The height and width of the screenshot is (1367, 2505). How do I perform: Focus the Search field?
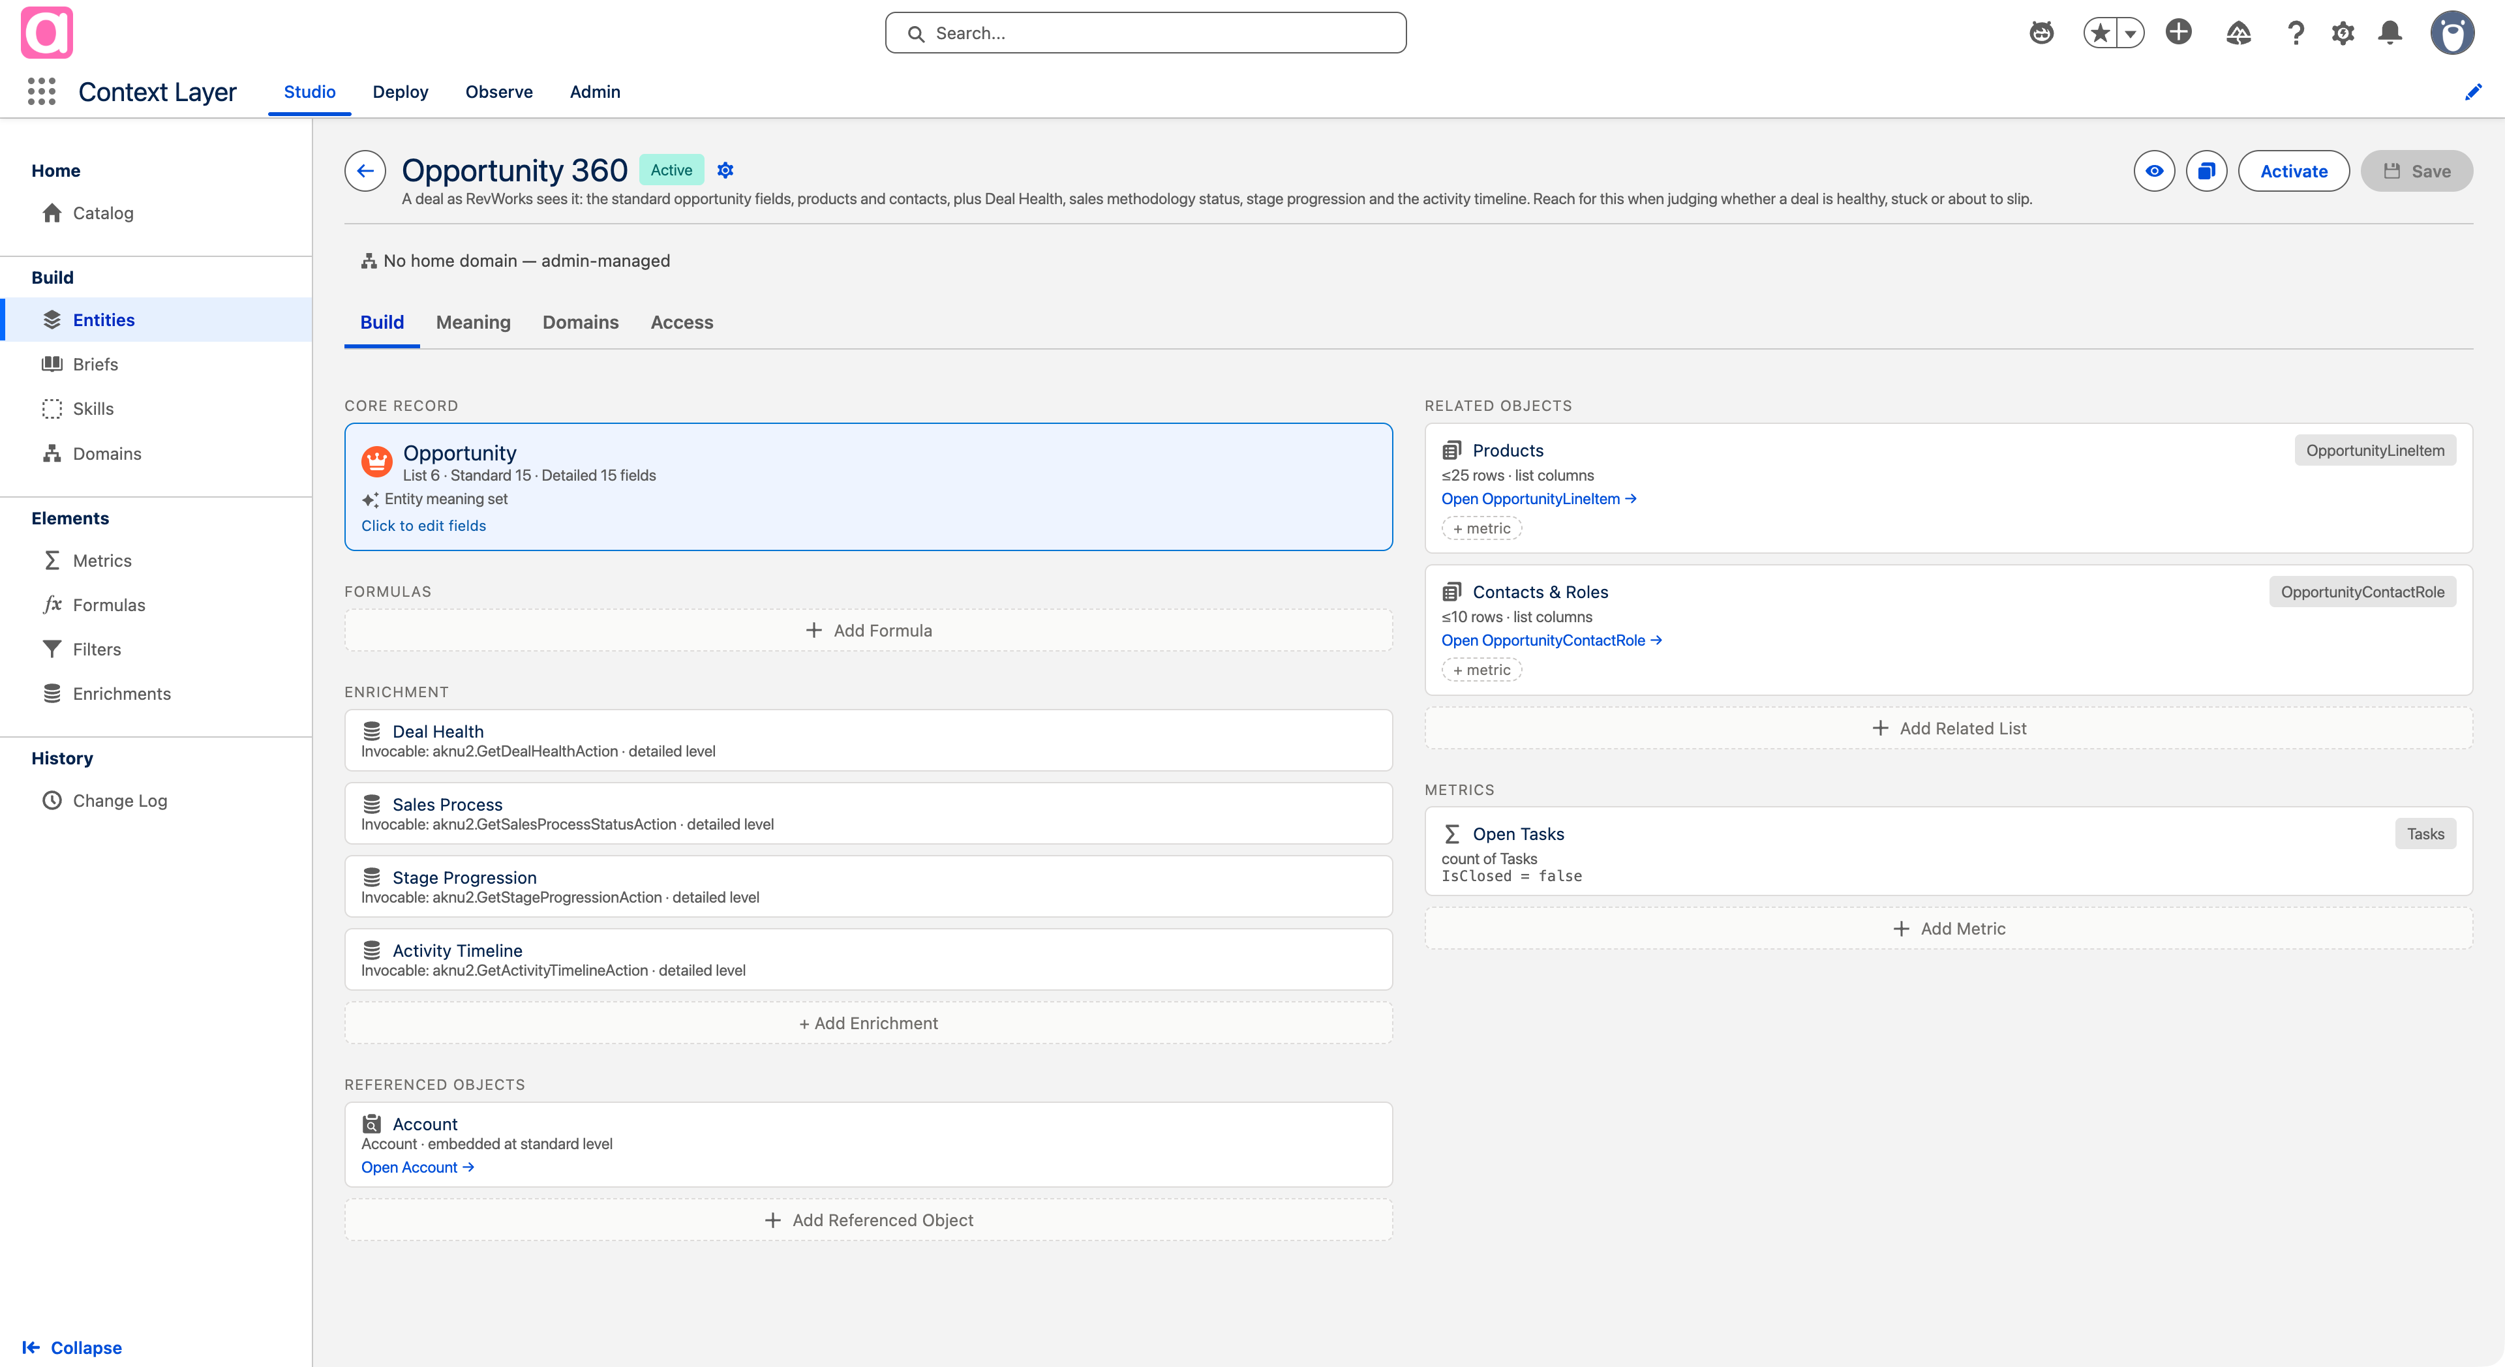point(1145,33)
